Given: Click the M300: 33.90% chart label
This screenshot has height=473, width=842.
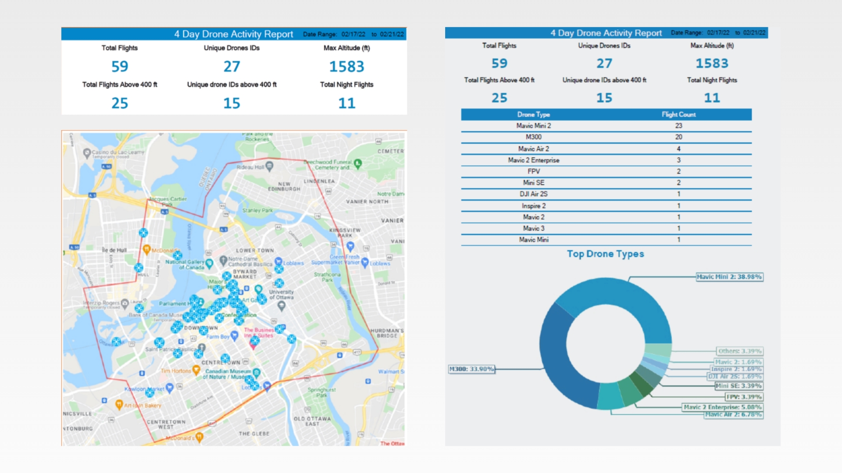Looking at the screenshot, I should pyautogui.click(x=471, y=369).
